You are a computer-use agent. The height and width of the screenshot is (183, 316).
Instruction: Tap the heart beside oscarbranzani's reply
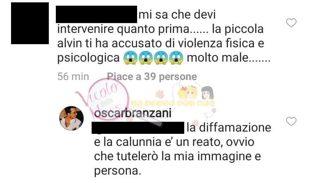291,121
